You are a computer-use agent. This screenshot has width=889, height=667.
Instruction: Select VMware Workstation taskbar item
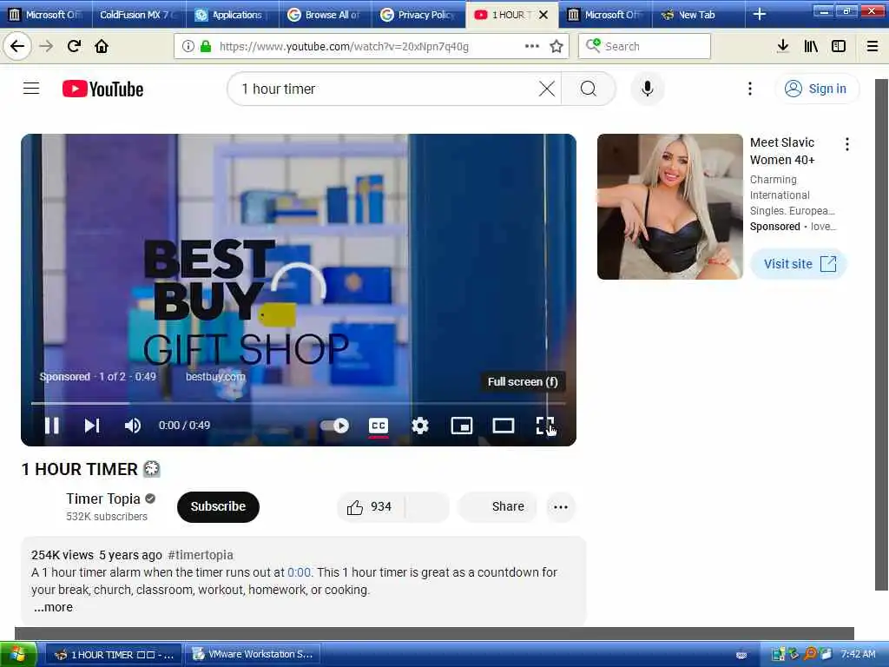click(x=253, y=655)
